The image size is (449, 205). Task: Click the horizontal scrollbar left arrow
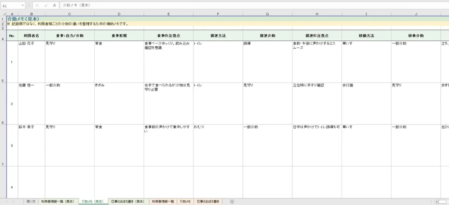[x=438, y=201]
